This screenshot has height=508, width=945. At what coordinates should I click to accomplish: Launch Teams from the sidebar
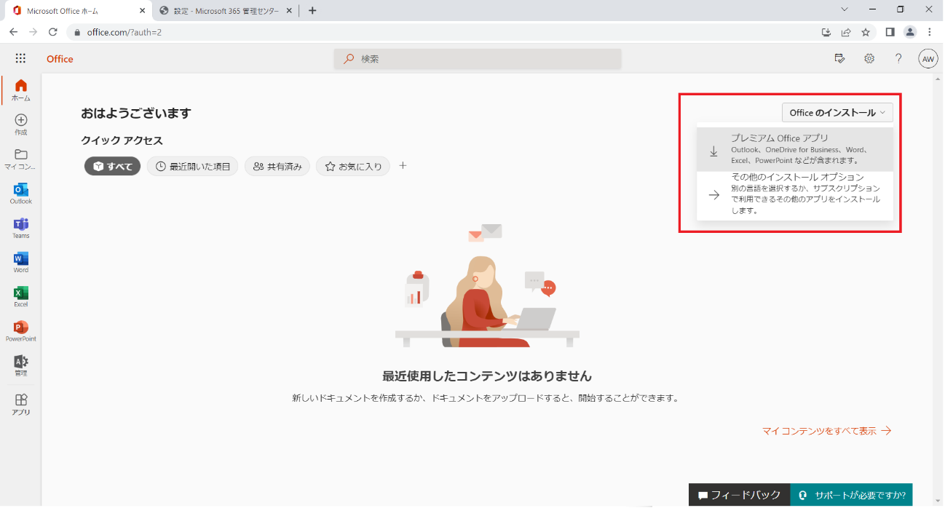(x=21, y=226)
